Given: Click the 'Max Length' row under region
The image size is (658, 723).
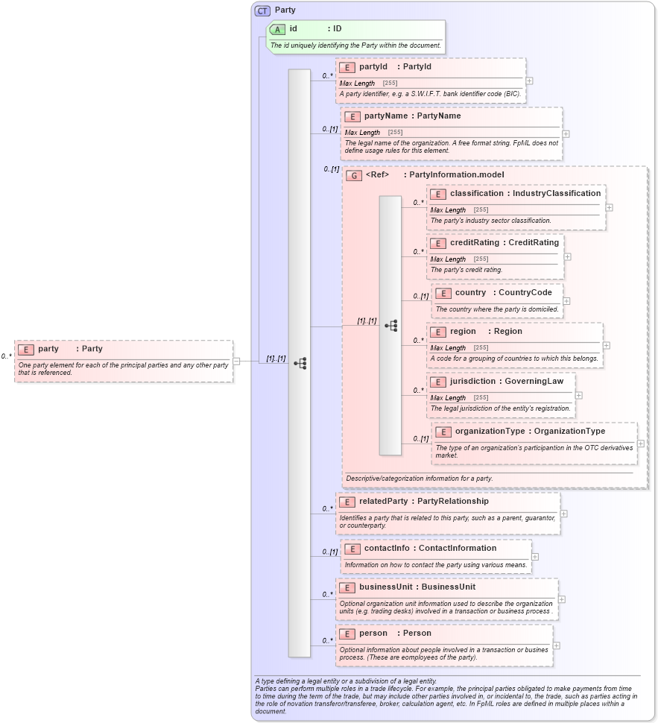Looking at the screenshot, I should coord(515,347).
